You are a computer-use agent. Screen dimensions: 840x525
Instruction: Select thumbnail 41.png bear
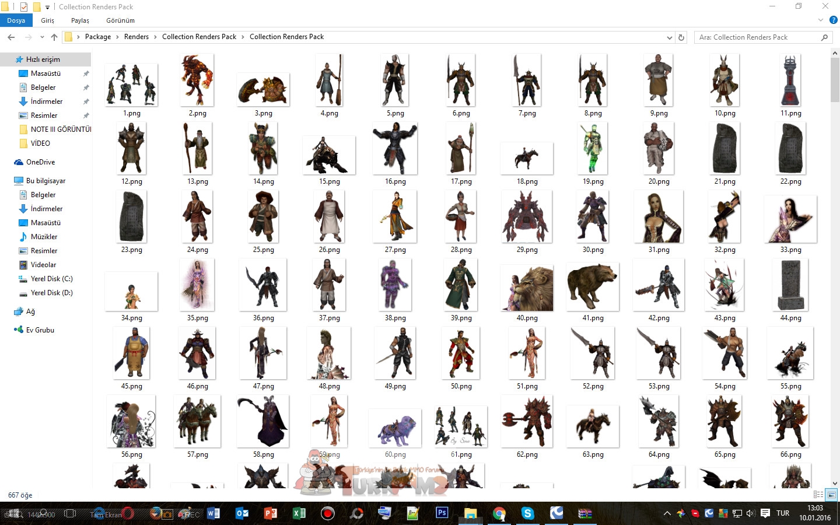point(593,286)
